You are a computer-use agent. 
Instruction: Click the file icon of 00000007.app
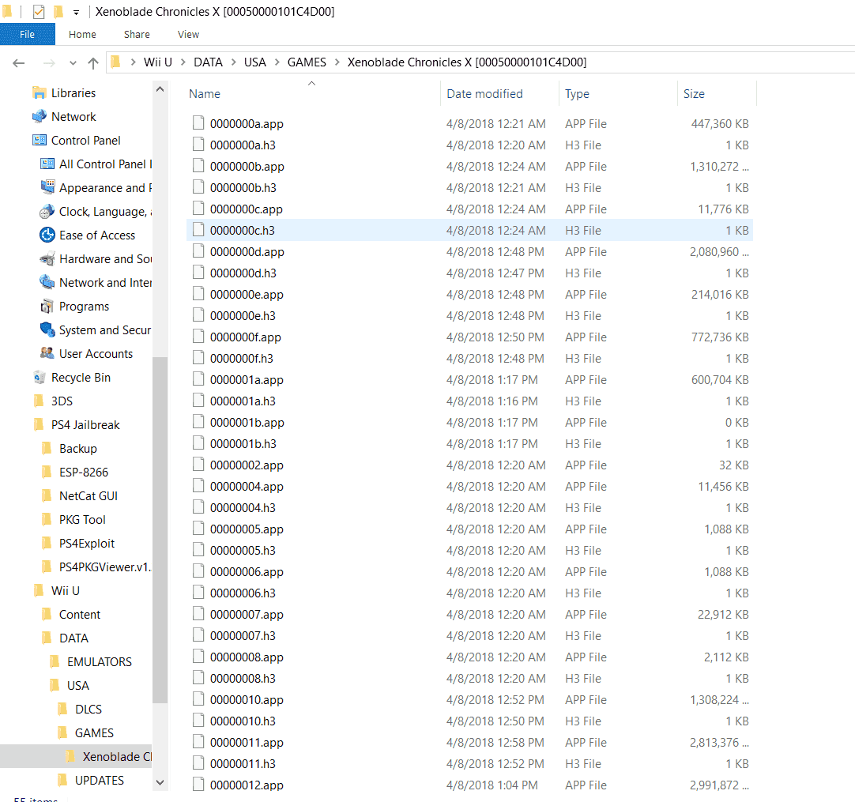pyautogui.click(x=198, y=614)
